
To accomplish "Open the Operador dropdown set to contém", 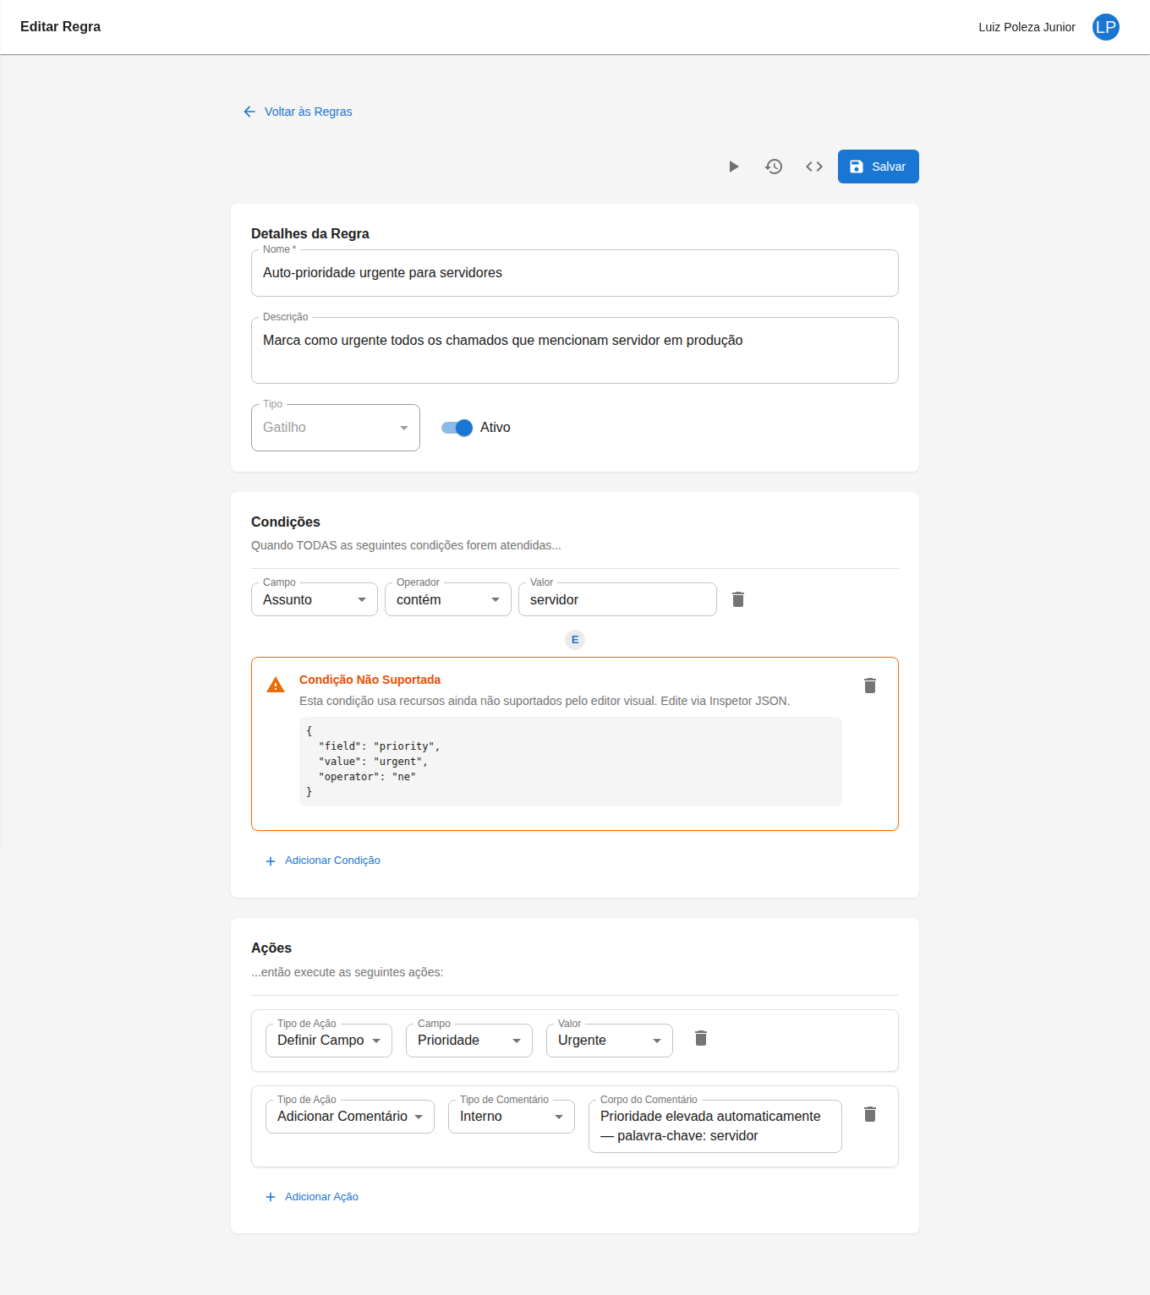I will [x=448, y=599].
